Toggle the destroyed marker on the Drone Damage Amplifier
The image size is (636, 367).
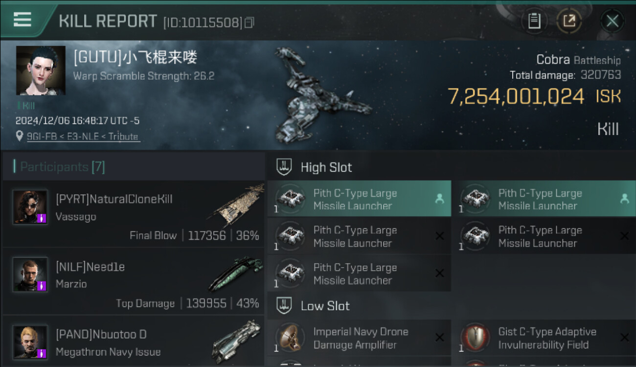[439, 338]
